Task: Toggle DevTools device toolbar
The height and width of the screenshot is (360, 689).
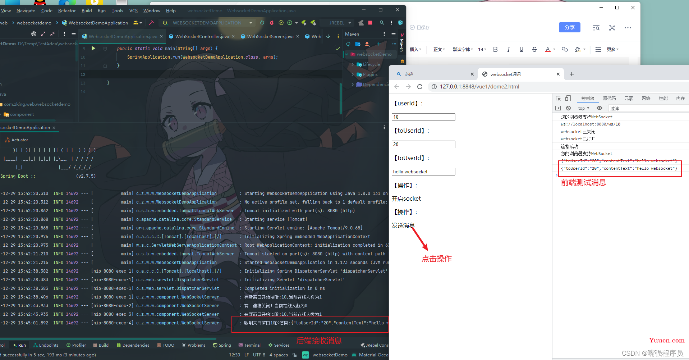Action: point(568,99)
